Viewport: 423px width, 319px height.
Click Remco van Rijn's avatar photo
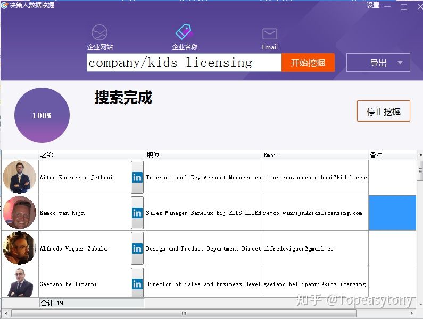click(20, 212)
